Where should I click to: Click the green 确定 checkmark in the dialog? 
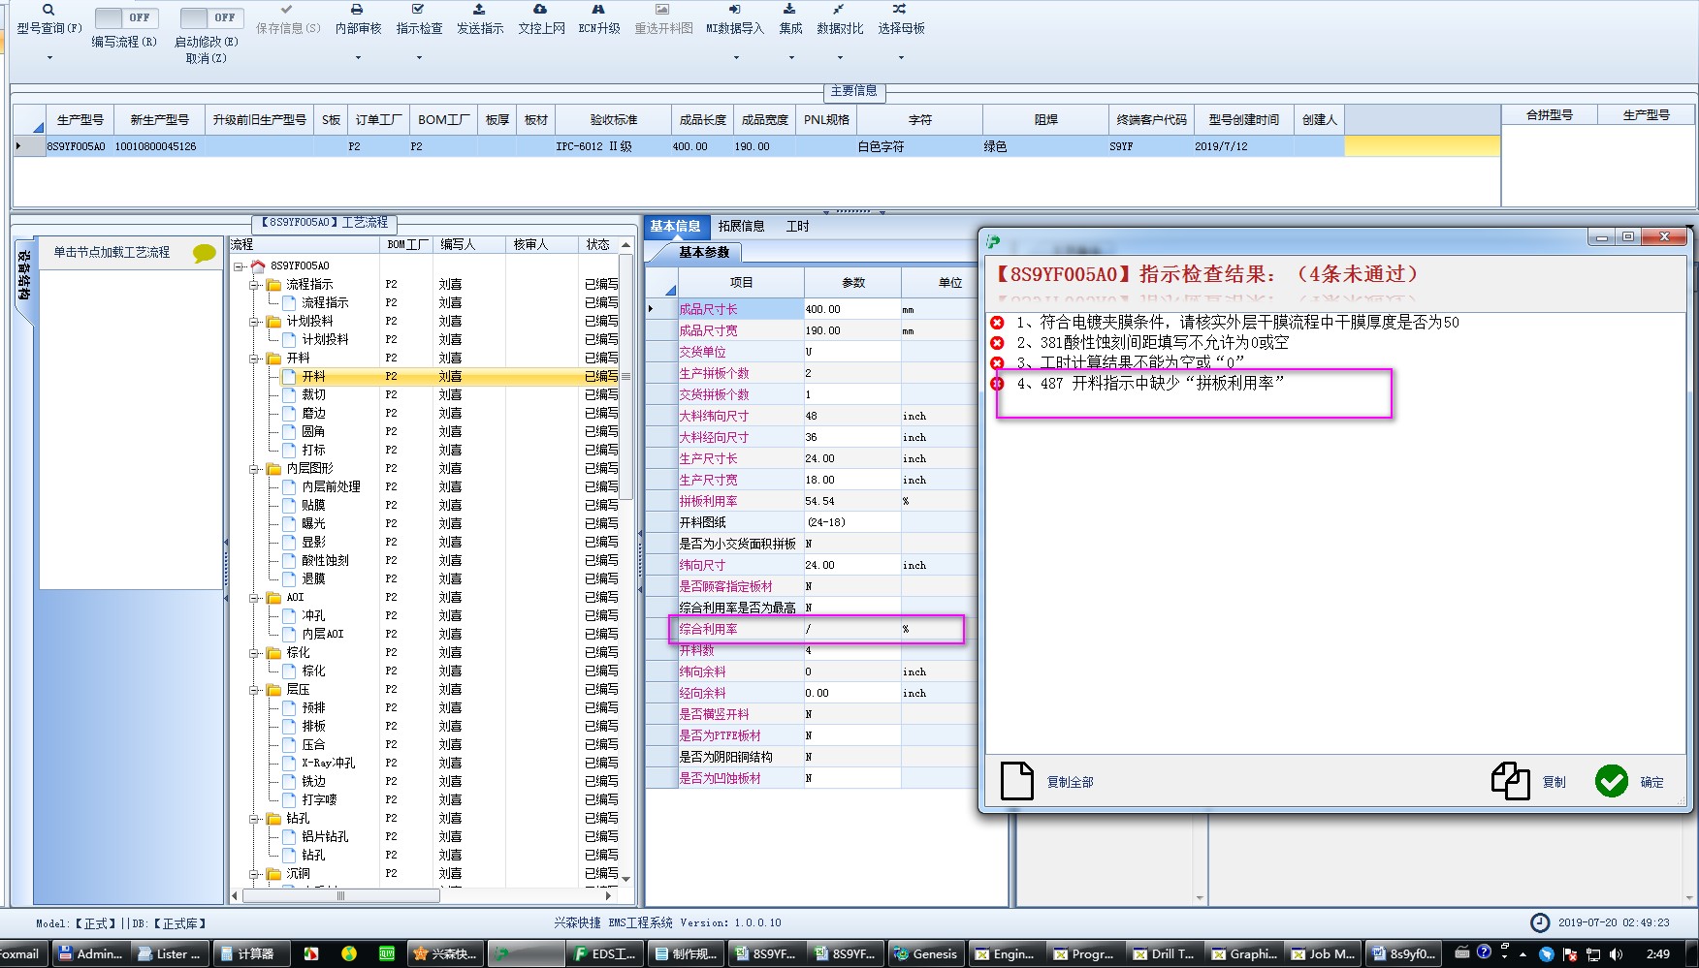[1611, 781]
